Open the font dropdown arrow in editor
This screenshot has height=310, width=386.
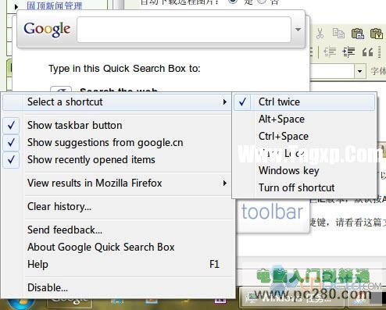coord(359,71)
